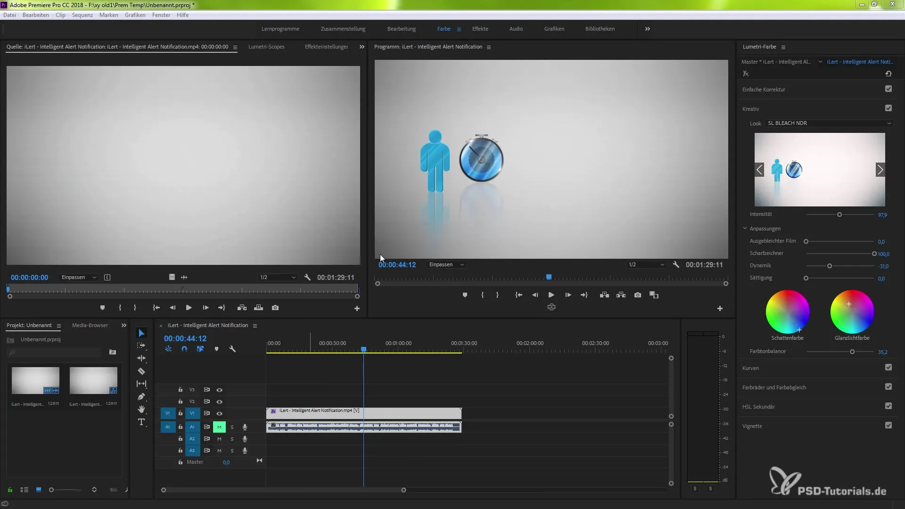
Task: Open the Fenster menu
Action: click(161, 15)
